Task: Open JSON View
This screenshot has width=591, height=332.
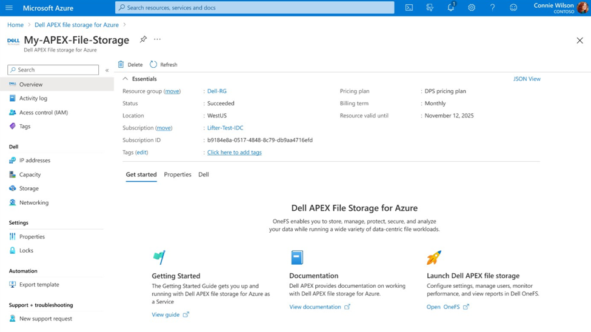Action: point(527,79)
